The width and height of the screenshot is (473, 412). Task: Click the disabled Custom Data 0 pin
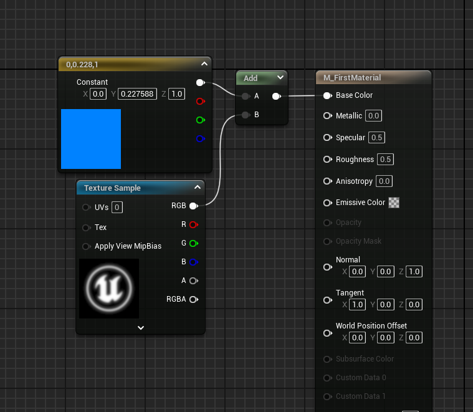pyautogui.click(x=328, y=378)
